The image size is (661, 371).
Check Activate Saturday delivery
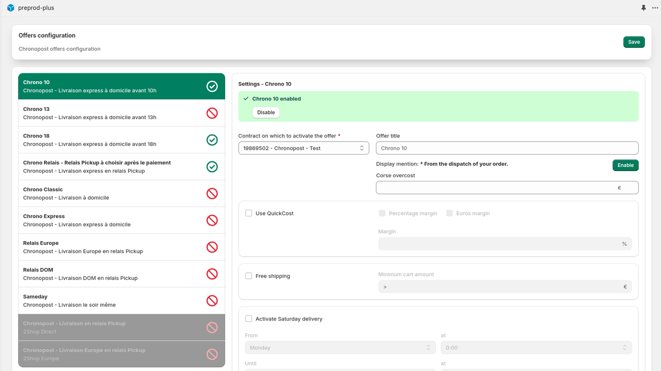tap(249, 319)
